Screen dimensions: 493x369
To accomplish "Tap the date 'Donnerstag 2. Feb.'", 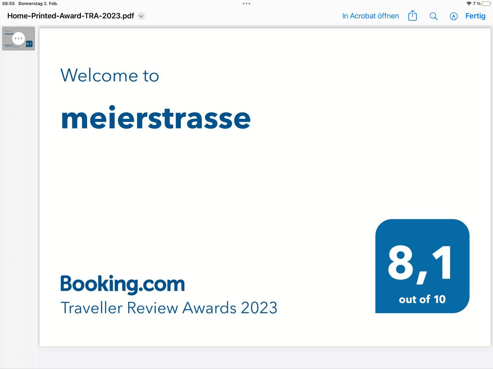I will [x=38, y=4].
